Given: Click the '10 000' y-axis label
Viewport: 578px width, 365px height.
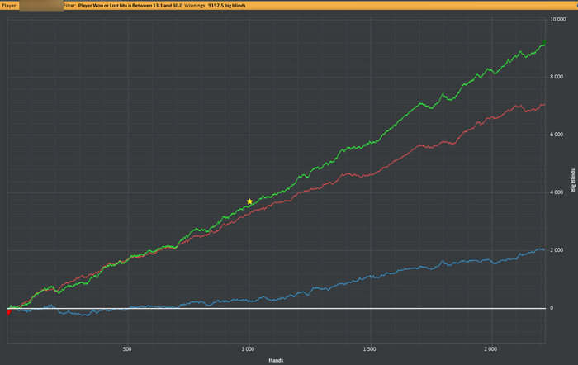Looking at the screenshot, I should (x=557, y=20).
